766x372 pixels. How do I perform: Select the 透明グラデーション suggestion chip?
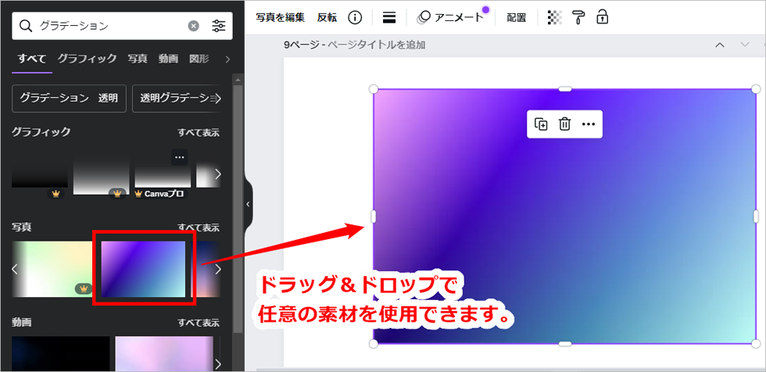177,98
